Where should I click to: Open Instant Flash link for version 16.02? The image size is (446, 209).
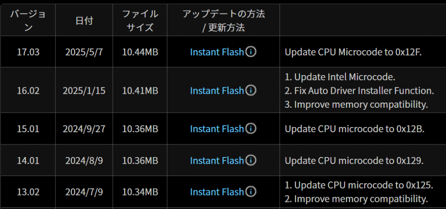[x=217, y=90]
